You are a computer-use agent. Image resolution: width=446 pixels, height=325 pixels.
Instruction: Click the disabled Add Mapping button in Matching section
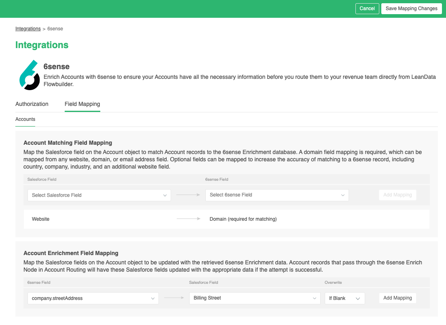click(397, 195)
